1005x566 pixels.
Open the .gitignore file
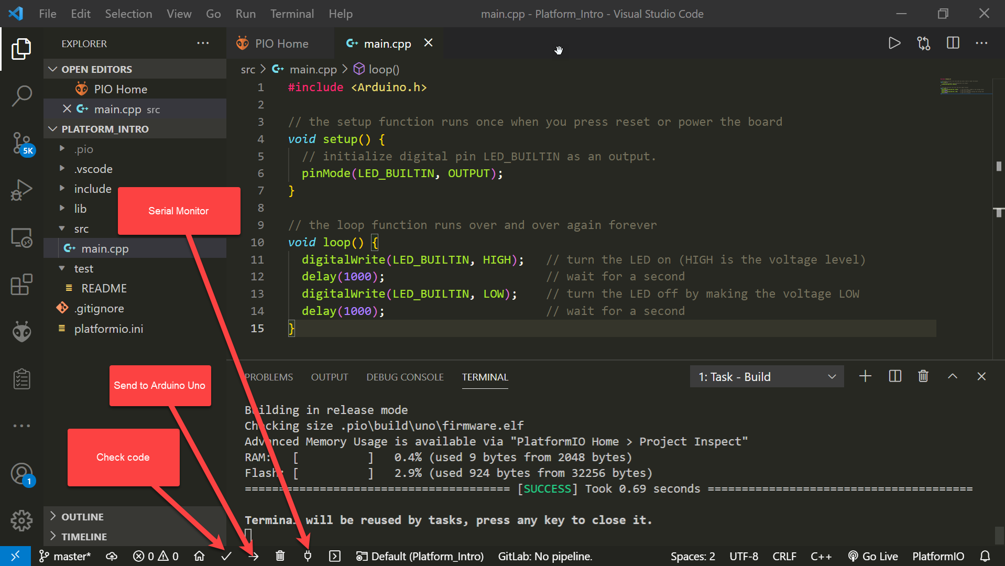pos(135,308)
